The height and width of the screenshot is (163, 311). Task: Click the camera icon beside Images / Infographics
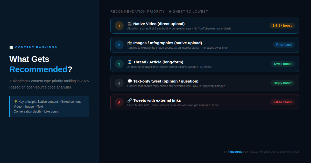pyautogui.click(x=130, y=43)
